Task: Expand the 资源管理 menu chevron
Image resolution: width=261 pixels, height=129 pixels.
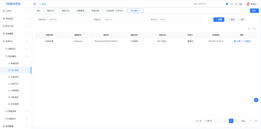Action: [x=27, y=126]
